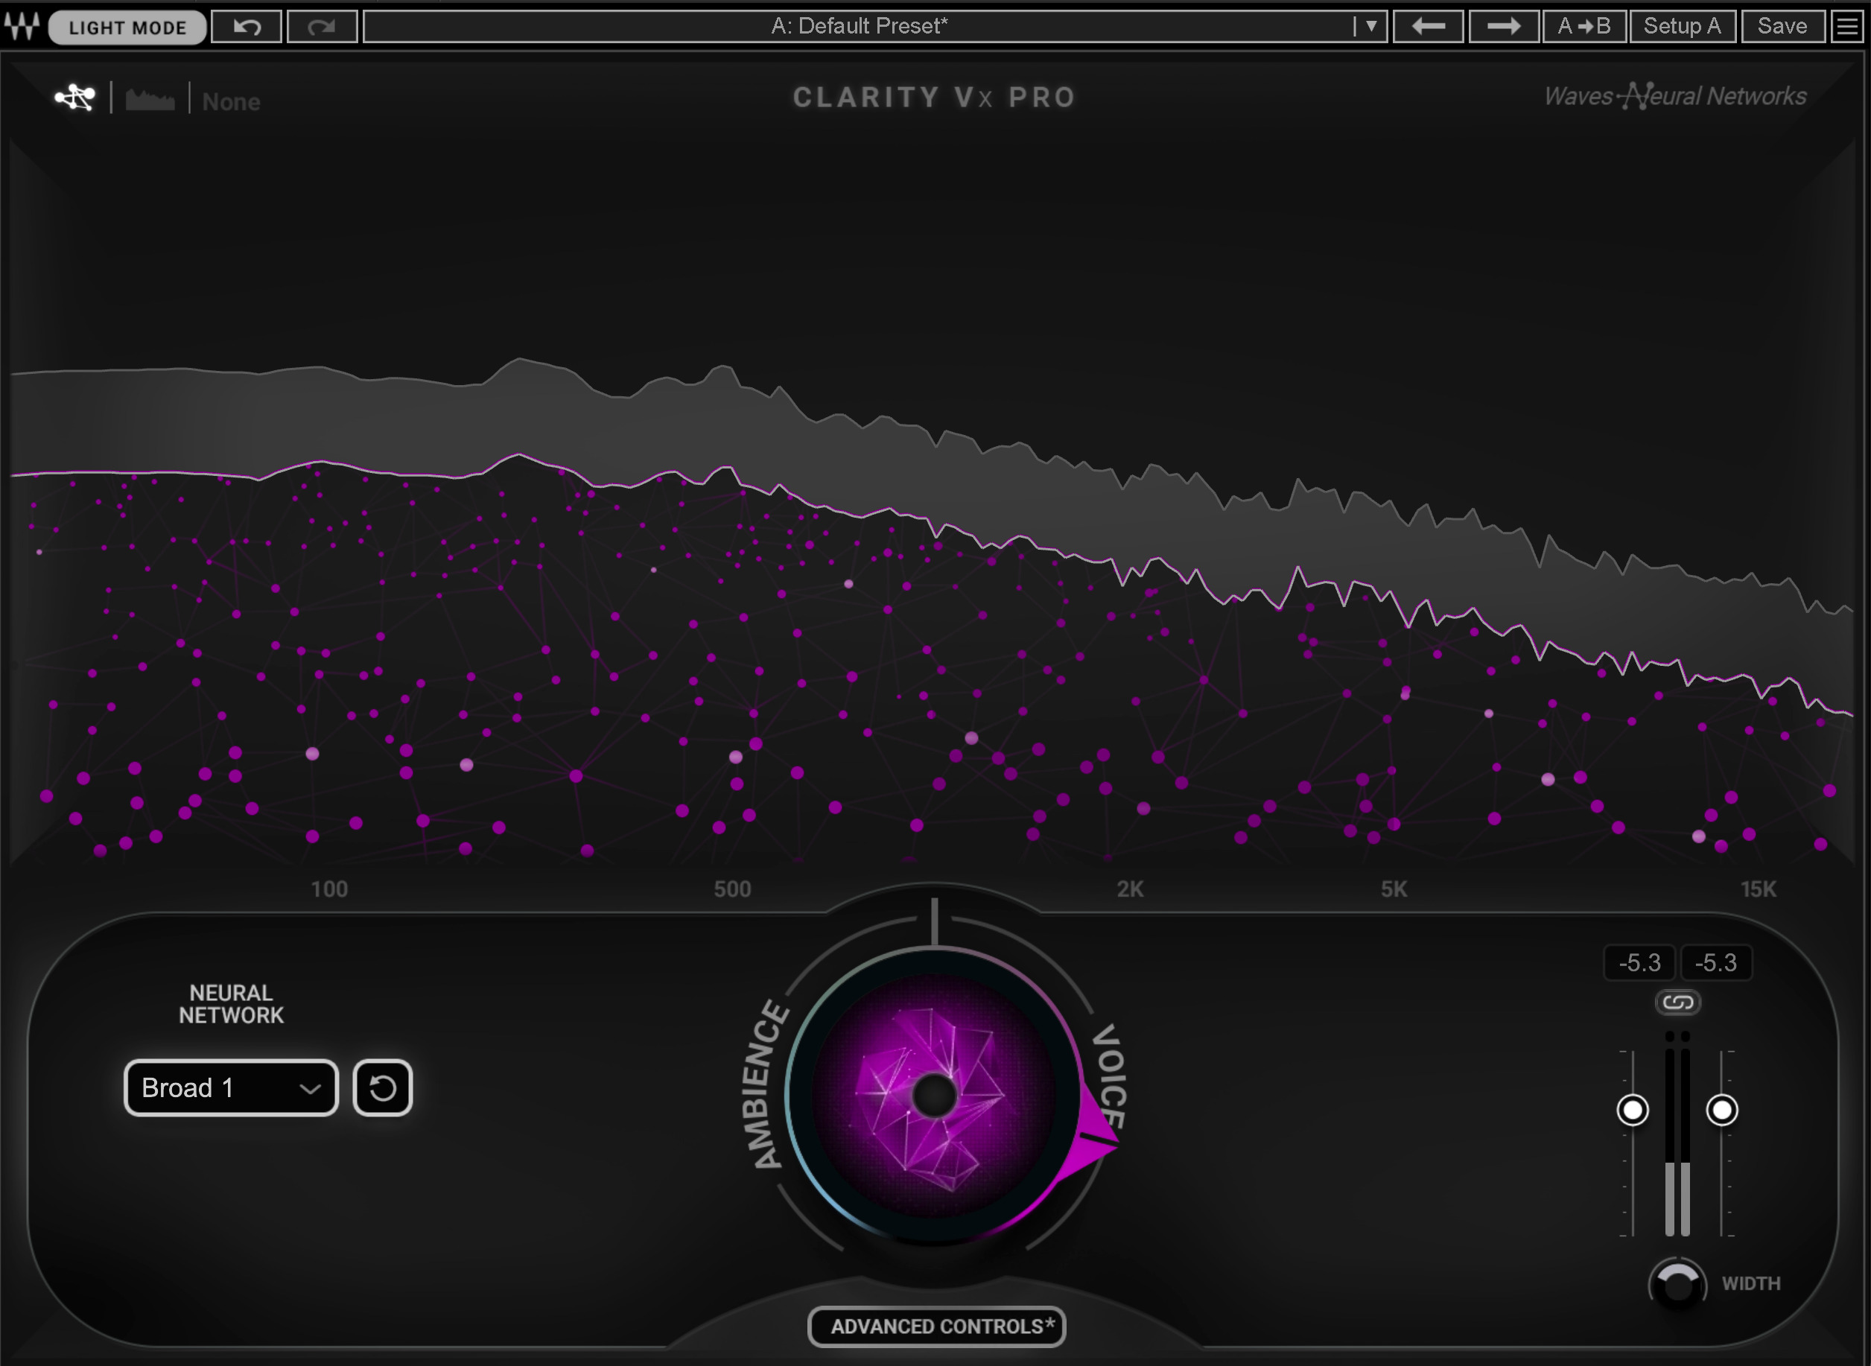Click the right output fader handle
The width and height of the screenshot is (1871, 1366).
[1721, 1110]
